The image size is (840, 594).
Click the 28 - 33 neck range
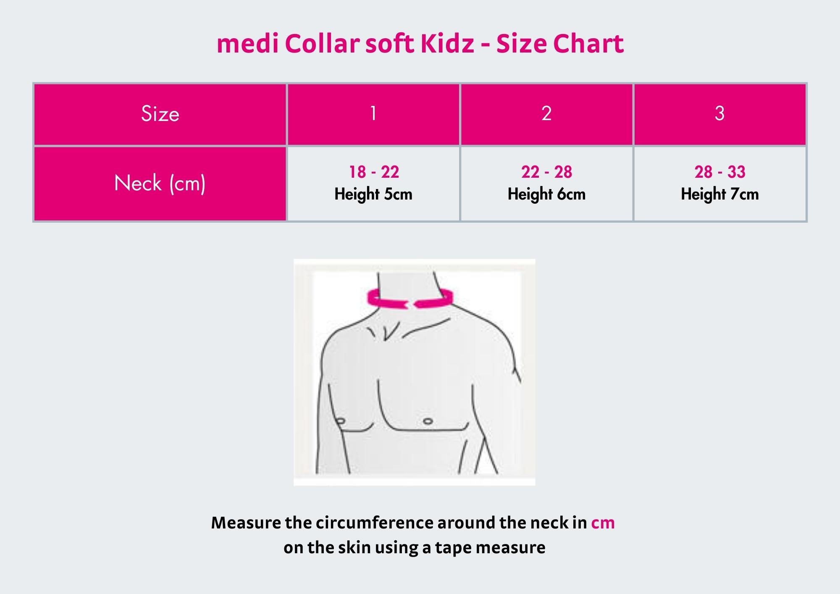[719, 172]
